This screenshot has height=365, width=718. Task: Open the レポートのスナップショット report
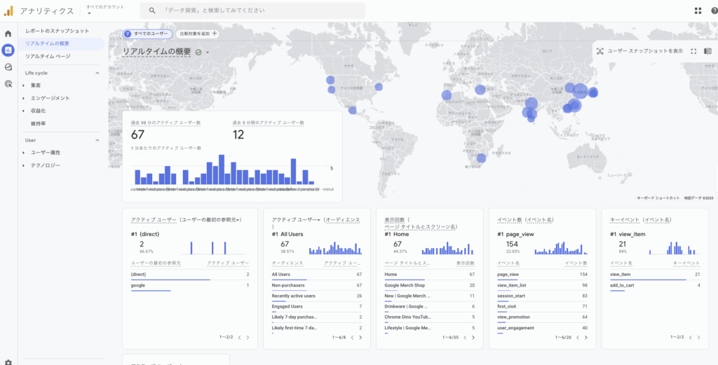tap(57, 31)
